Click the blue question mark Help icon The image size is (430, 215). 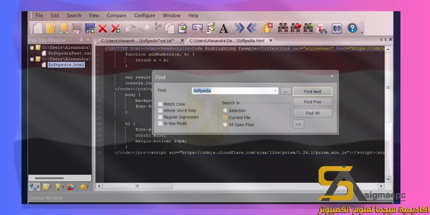(353, 28)
